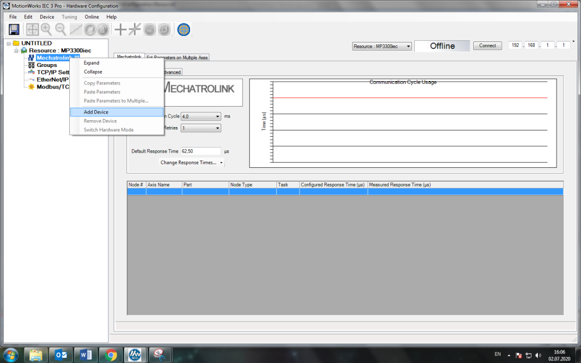
Task: Open the Online menu
Action: [91, 16]
